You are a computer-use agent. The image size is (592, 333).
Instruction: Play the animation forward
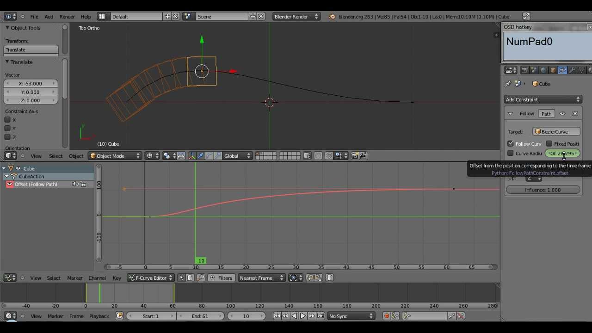coord(303,316)
